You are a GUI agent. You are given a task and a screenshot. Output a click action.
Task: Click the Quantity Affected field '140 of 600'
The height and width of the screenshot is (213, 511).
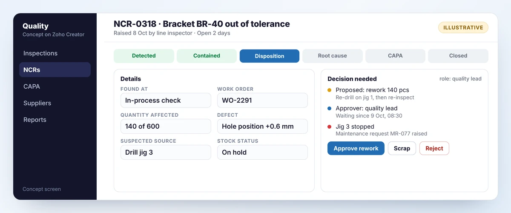166,127
